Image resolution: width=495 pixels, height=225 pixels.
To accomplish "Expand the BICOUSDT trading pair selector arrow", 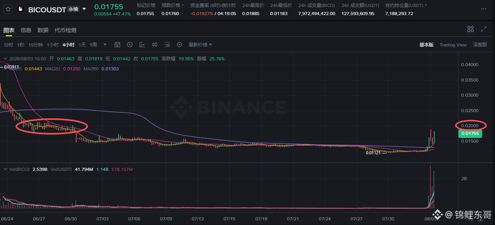I will click(84, 9).
